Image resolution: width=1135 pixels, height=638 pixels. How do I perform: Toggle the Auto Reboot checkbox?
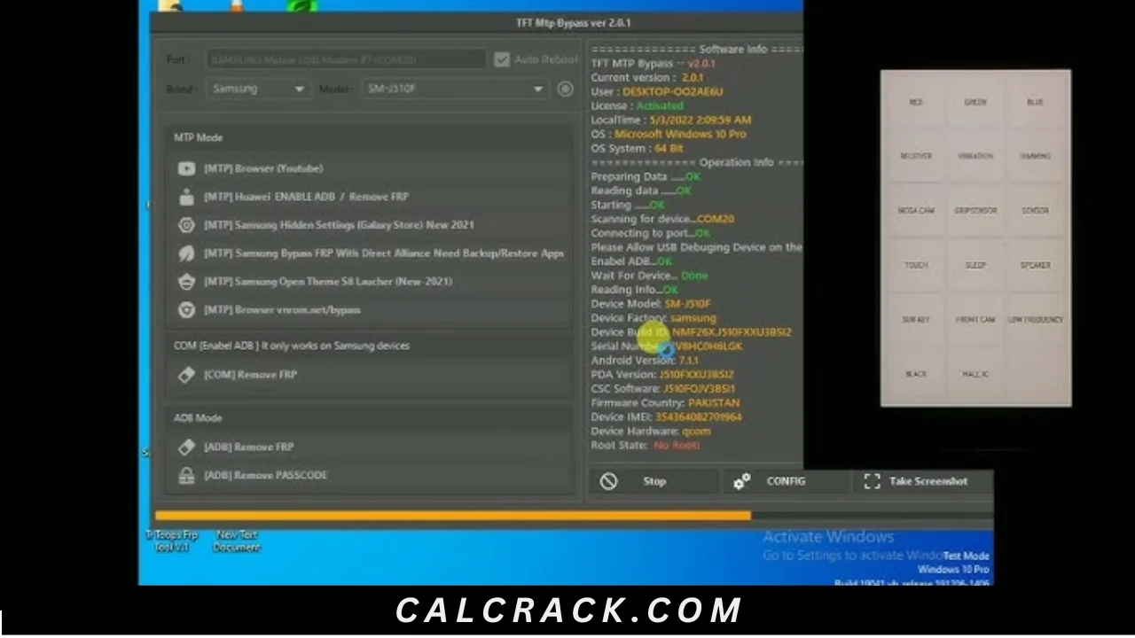(502, 59)
